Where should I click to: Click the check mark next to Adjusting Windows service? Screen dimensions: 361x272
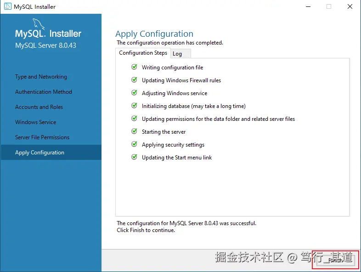click(134, 93)
